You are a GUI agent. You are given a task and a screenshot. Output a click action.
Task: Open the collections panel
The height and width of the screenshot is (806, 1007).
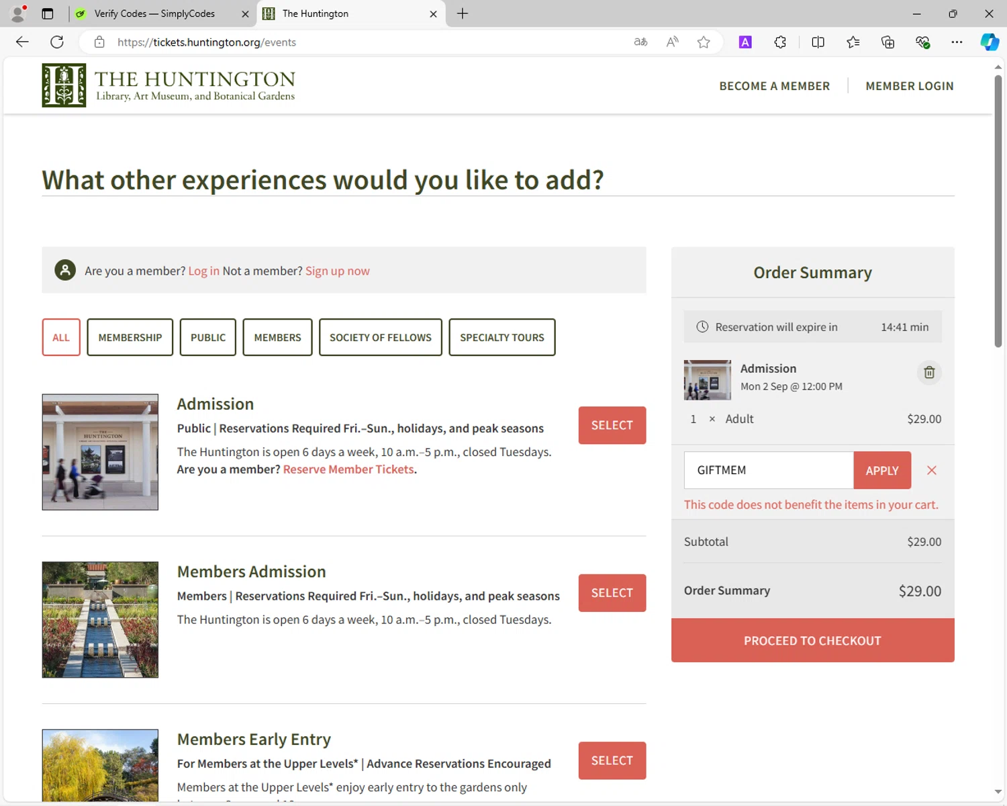888,42
